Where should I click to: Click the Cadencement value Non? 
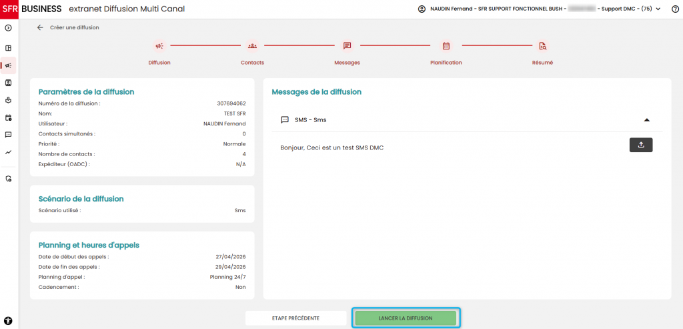[x=241, y=287]
